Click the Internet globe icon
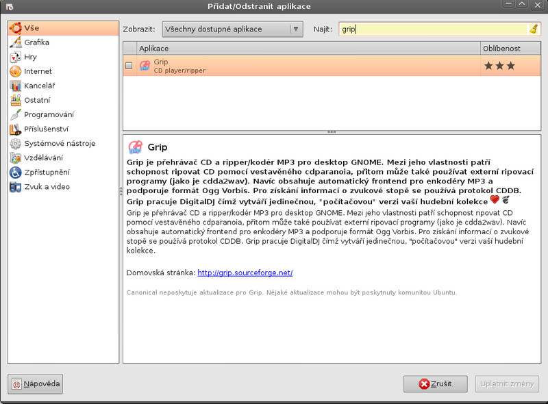The width and height of the screenshot is (548, 404). 15,71
